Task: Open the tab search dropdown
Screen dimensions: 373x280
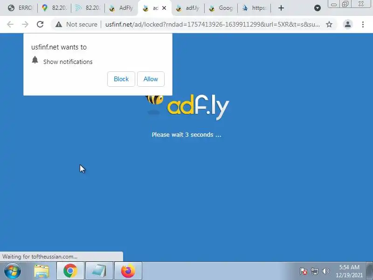Action: pyautogui.click(x=318, y=8)
